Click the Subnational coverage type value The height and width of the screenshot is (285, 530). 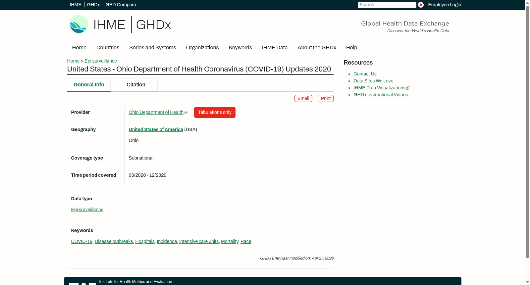[141, 158]
